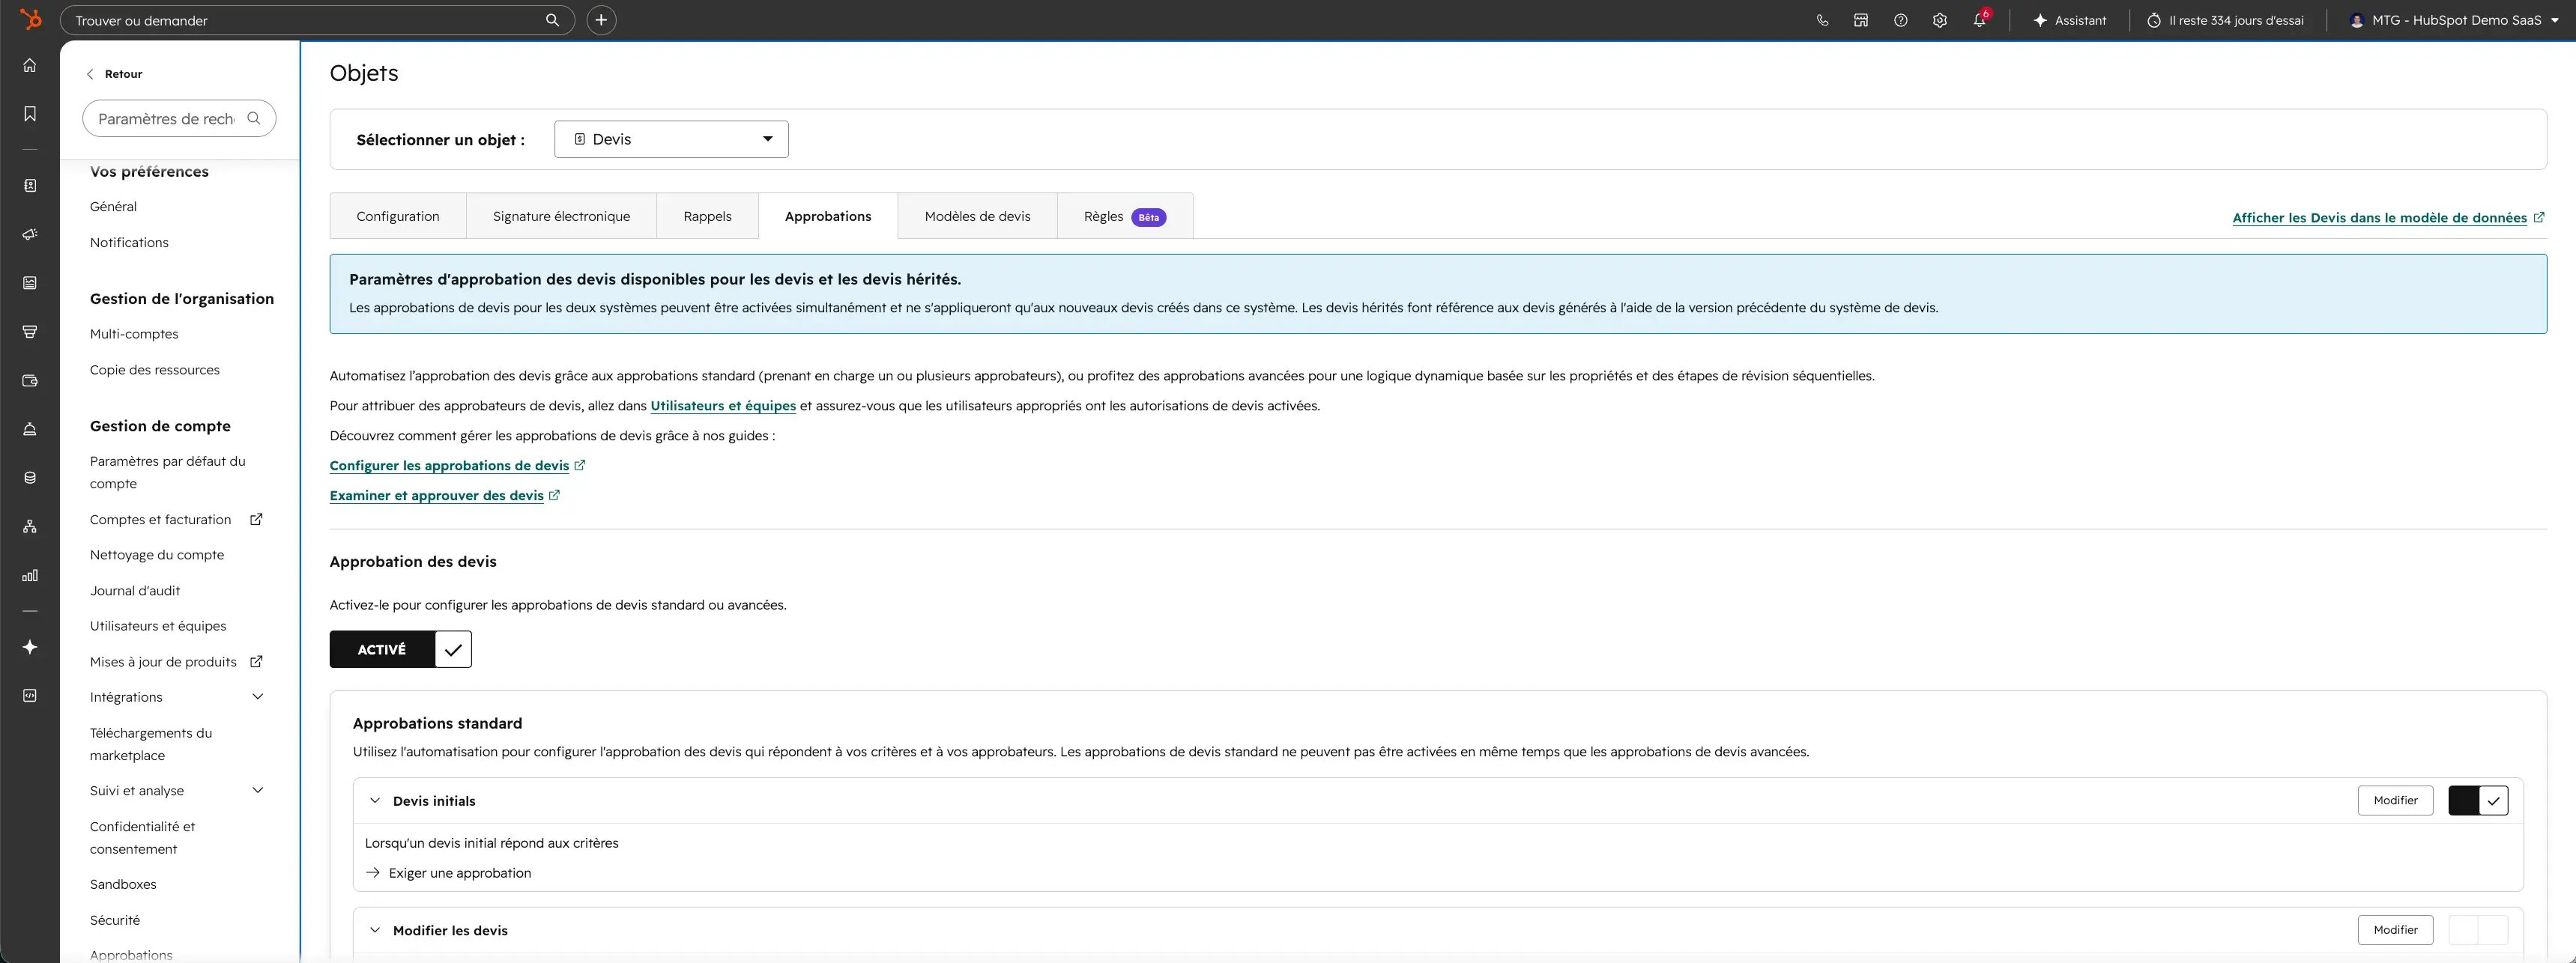Open the Development code icon in left rail
Image resolution: width=2576 pixels, height=963 pixels.
pyautogui.click(x=30, y=695)
